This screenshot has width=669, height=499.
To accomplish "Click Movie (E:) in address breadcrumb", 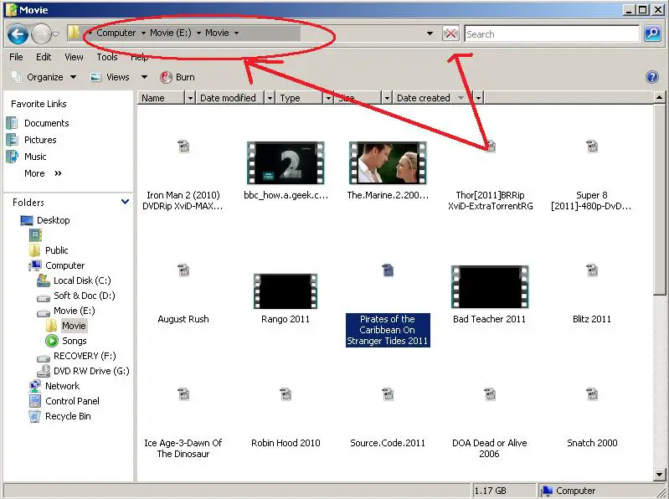I will 171,33.
